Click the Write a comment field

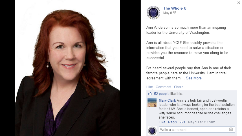[197, 130]
